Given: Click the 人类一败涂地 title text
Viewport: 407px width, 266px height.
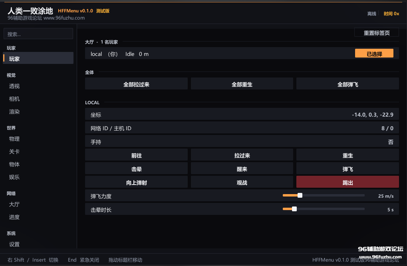Looking at the screenshot, I should coord(30,11).
